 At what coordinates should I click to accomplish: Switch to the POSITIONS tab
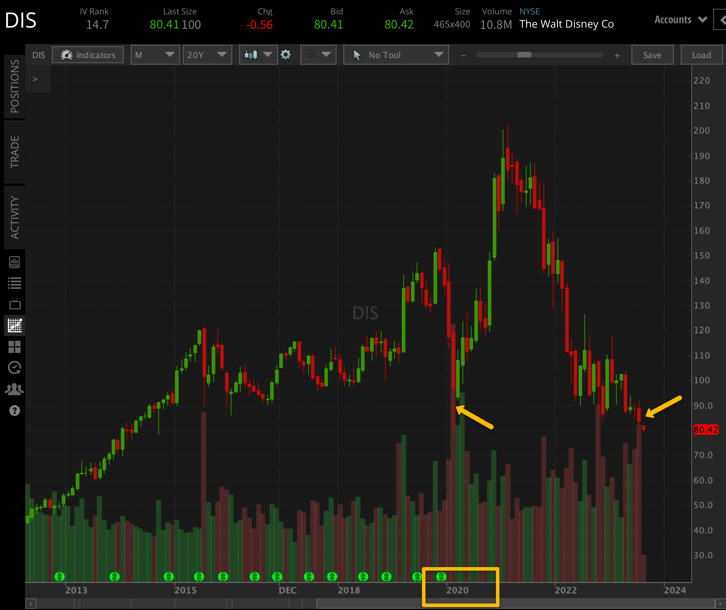[14, 86]
